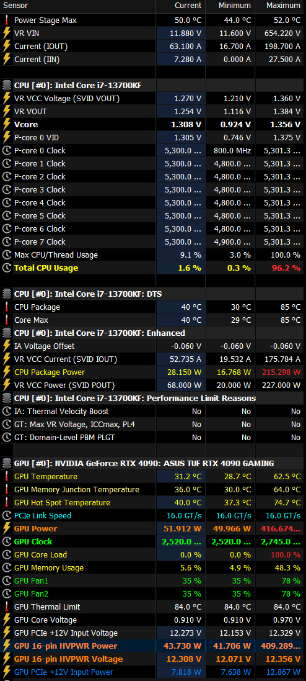
Task: Select the GPU Clock label
Action: tap(33, 541)
